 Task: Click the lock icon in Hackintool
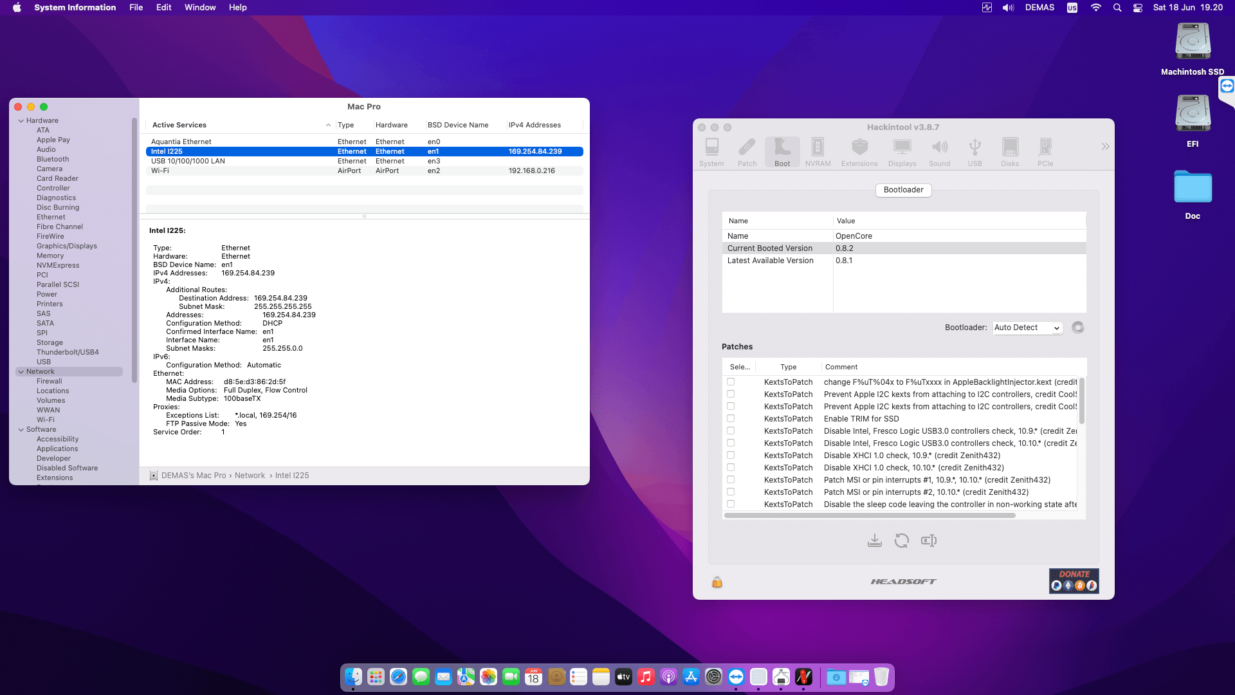pyautogui.click(x=717, y=582)
